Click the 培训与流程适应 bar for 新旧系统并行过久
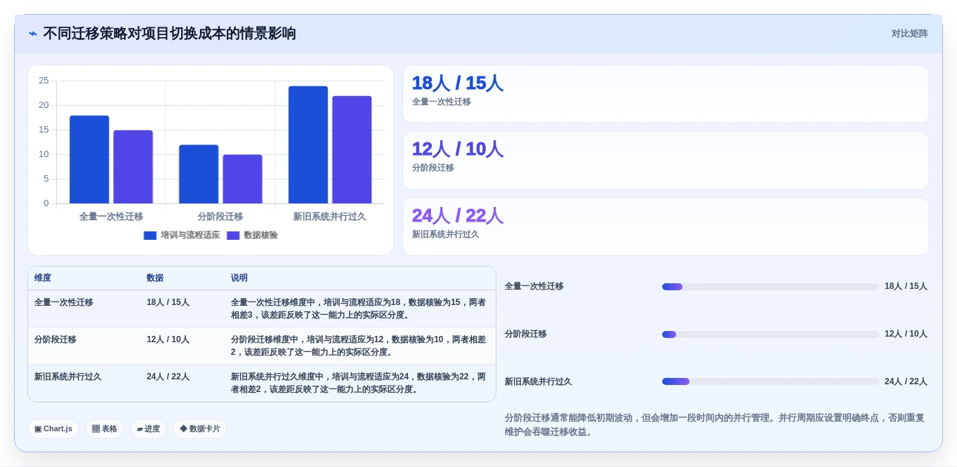 [x=308, y=145]
